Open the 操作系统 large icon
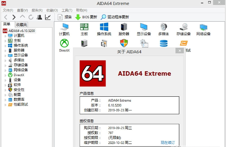 (x=104, y=29)
